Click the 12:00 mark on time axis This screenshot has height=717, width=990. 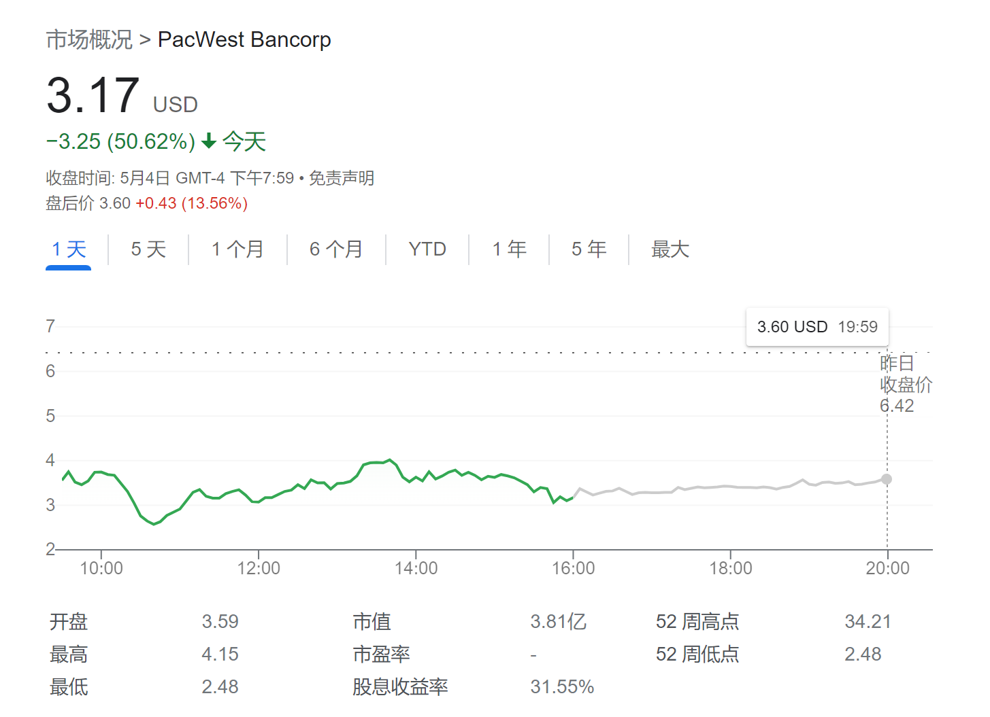[259, 568]
